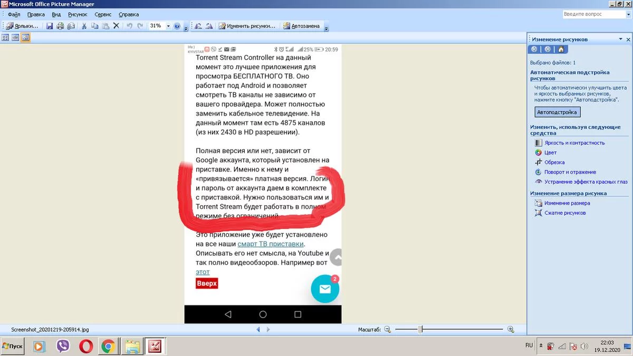Cut the selection with scissors icon
633x356 pixels.
coord(84,26)
